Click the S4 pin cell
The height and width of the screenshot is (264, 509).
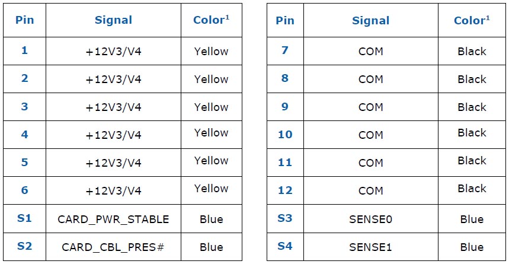[285, 247]
